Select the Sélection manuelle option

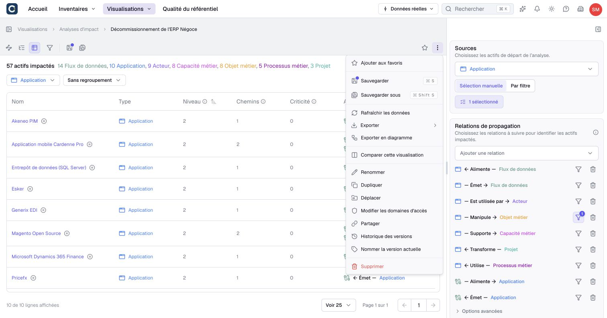[481, 86]
